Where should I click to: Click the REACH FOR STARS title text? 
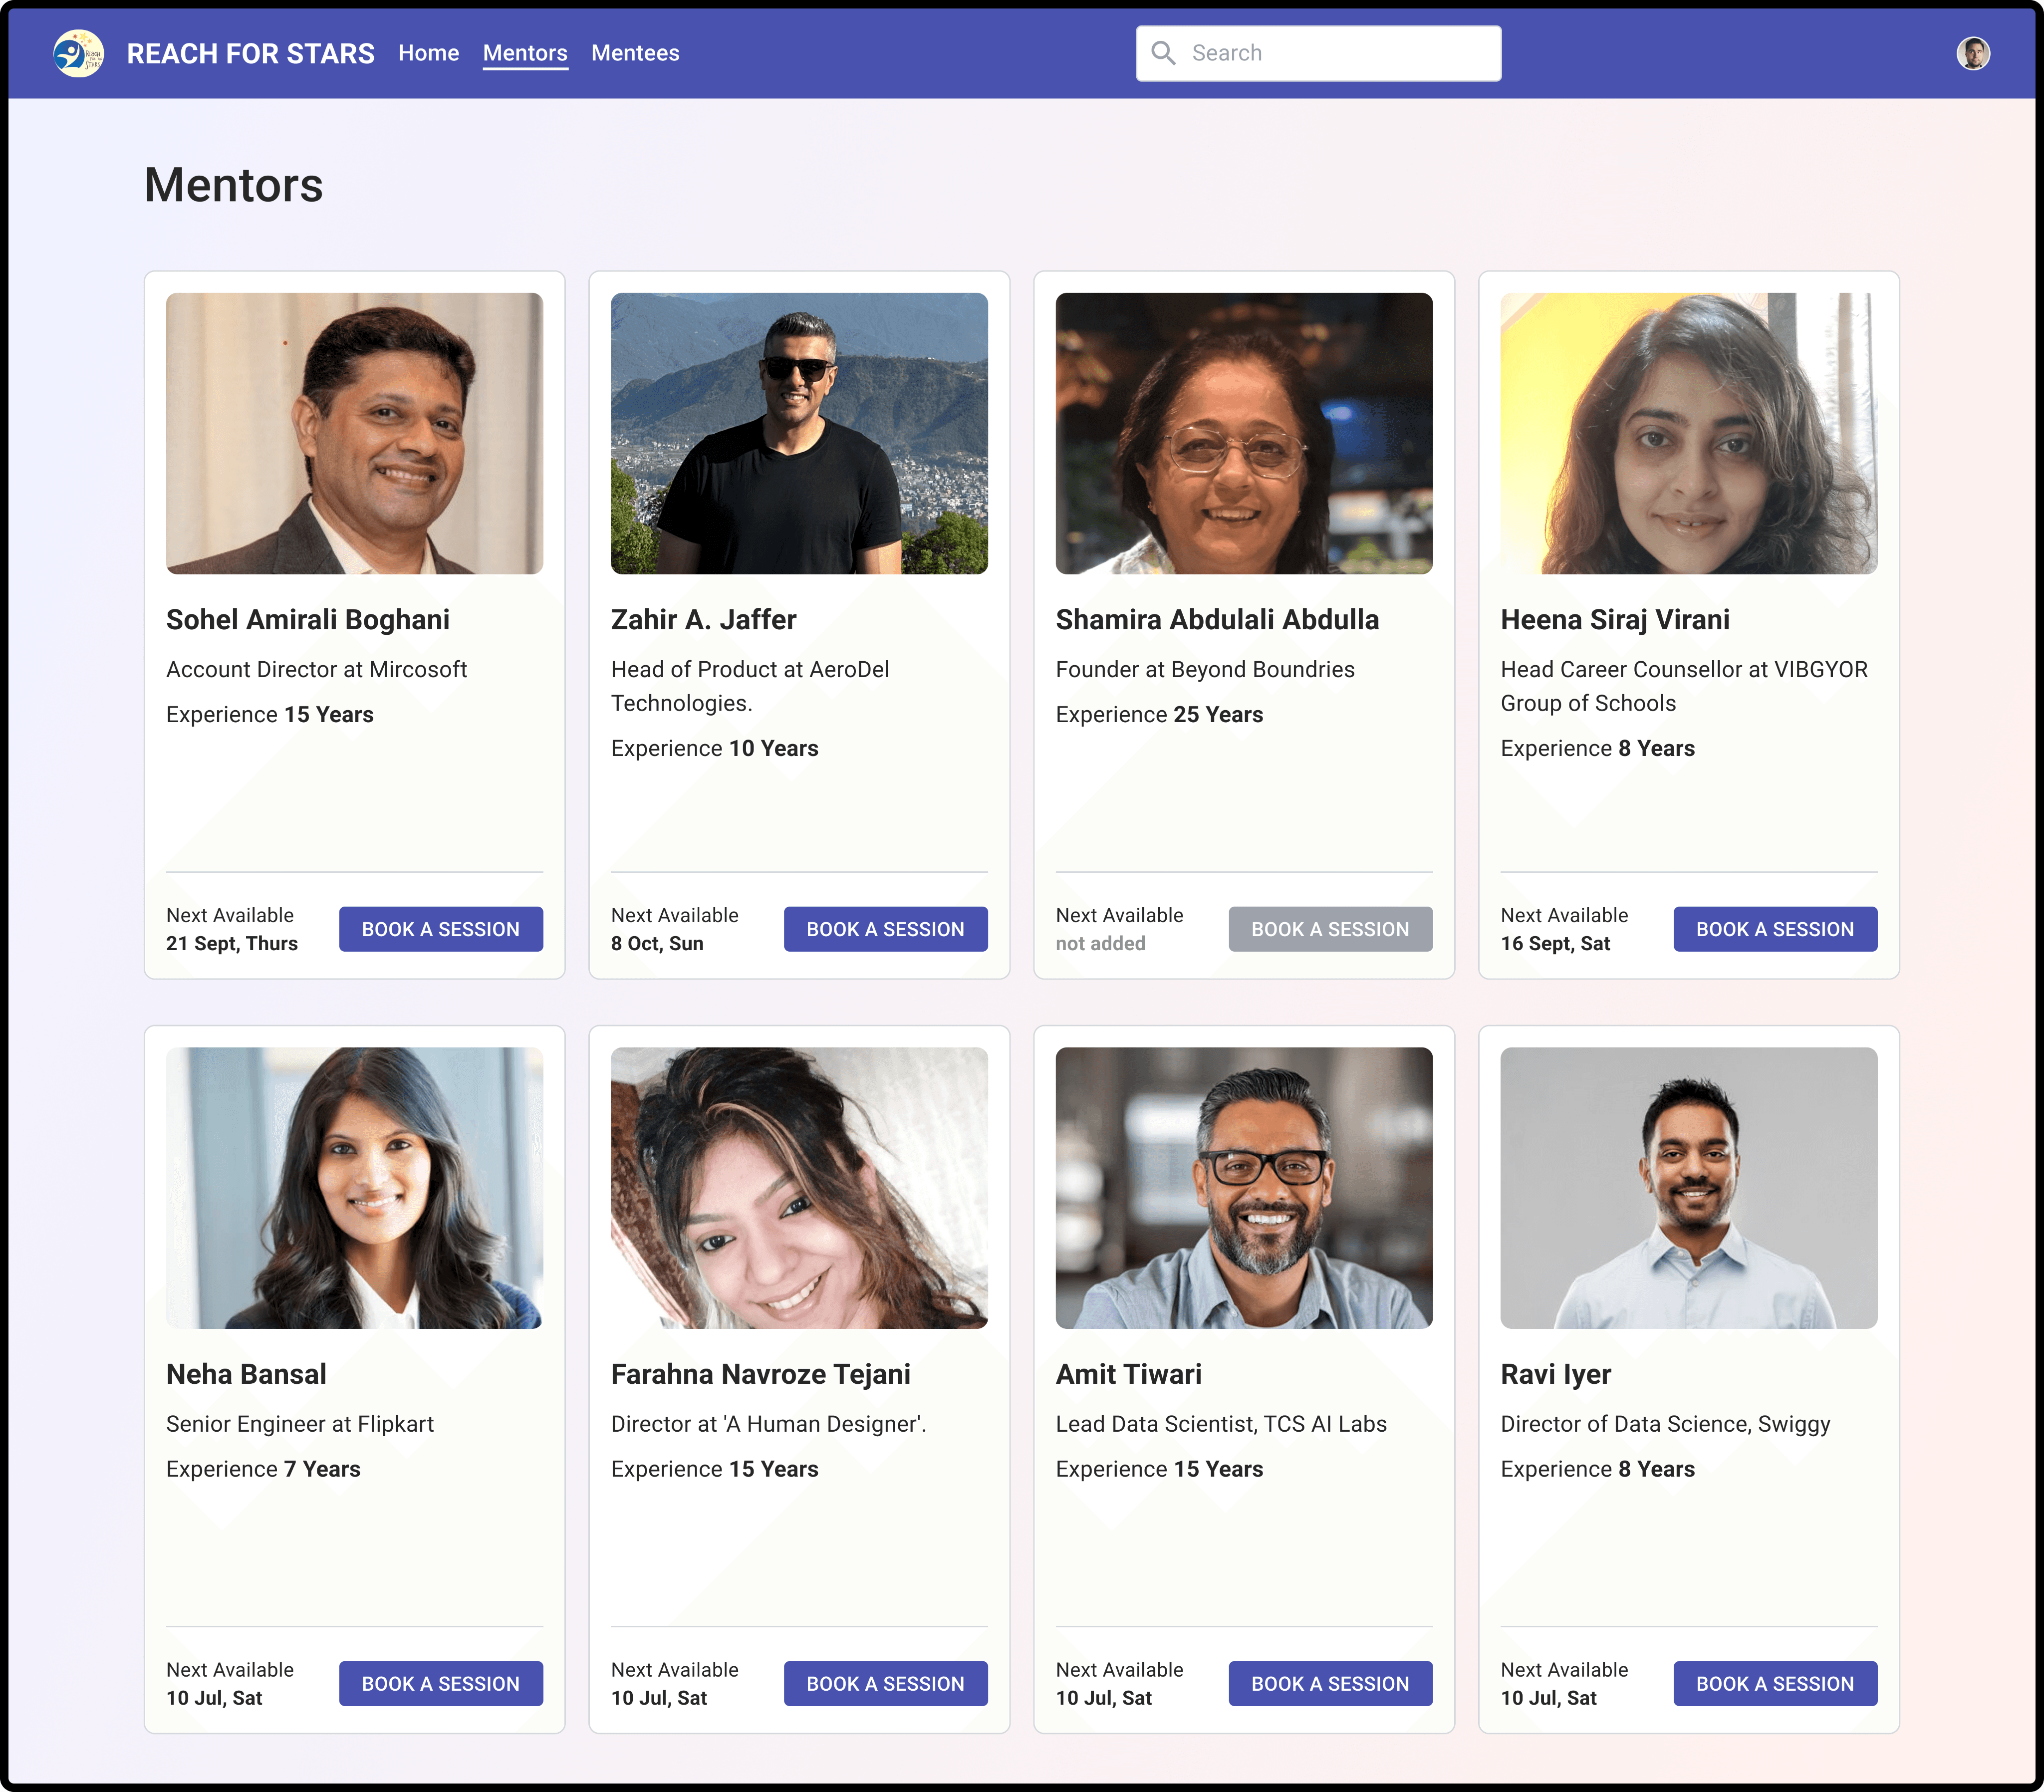point(250,53)
